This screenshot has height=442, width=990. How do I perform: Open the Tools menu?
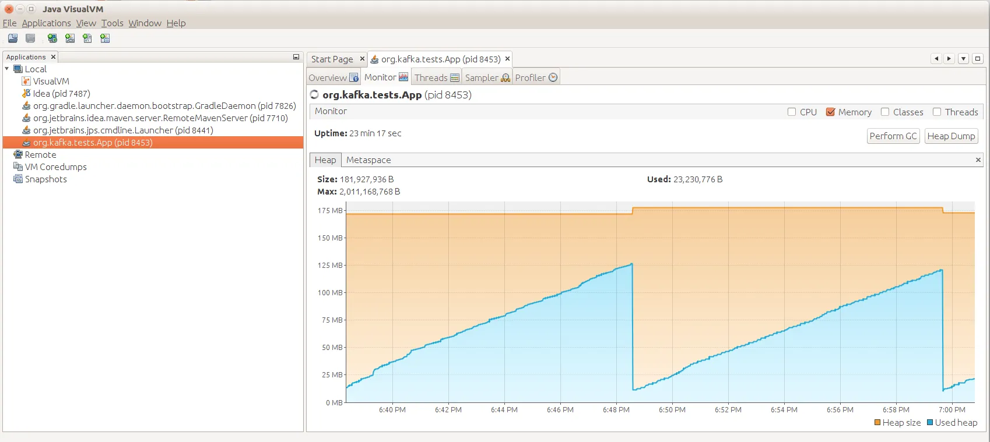113,23
